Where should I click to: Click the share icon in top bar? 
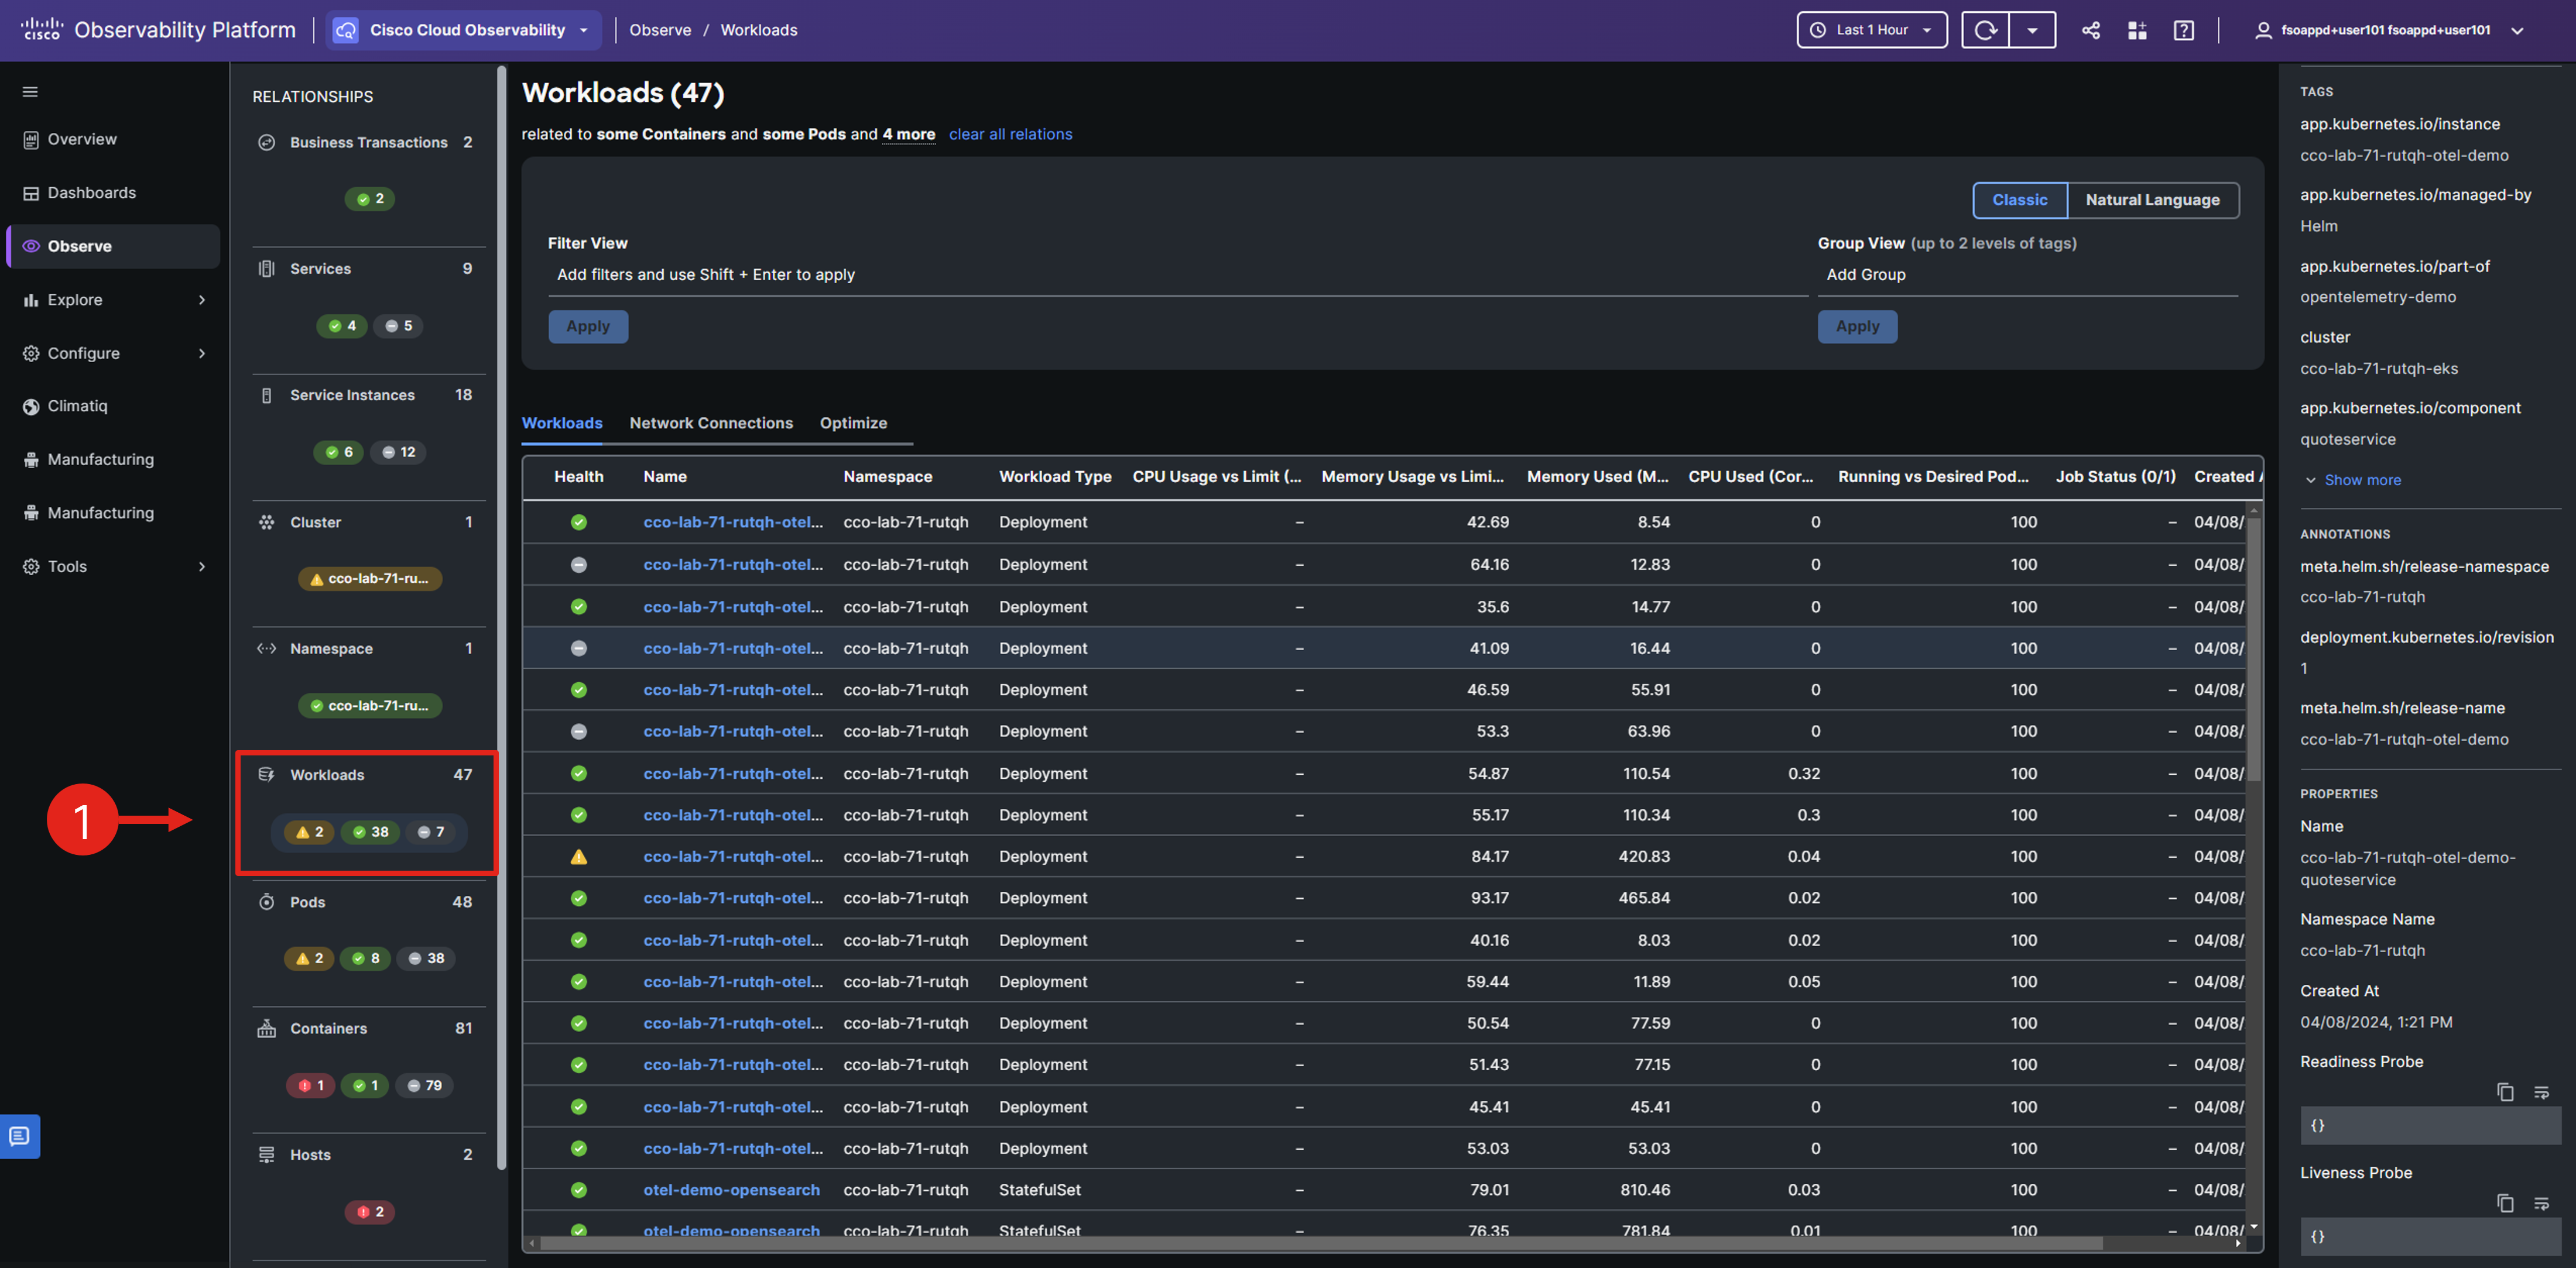(2090, 30)
